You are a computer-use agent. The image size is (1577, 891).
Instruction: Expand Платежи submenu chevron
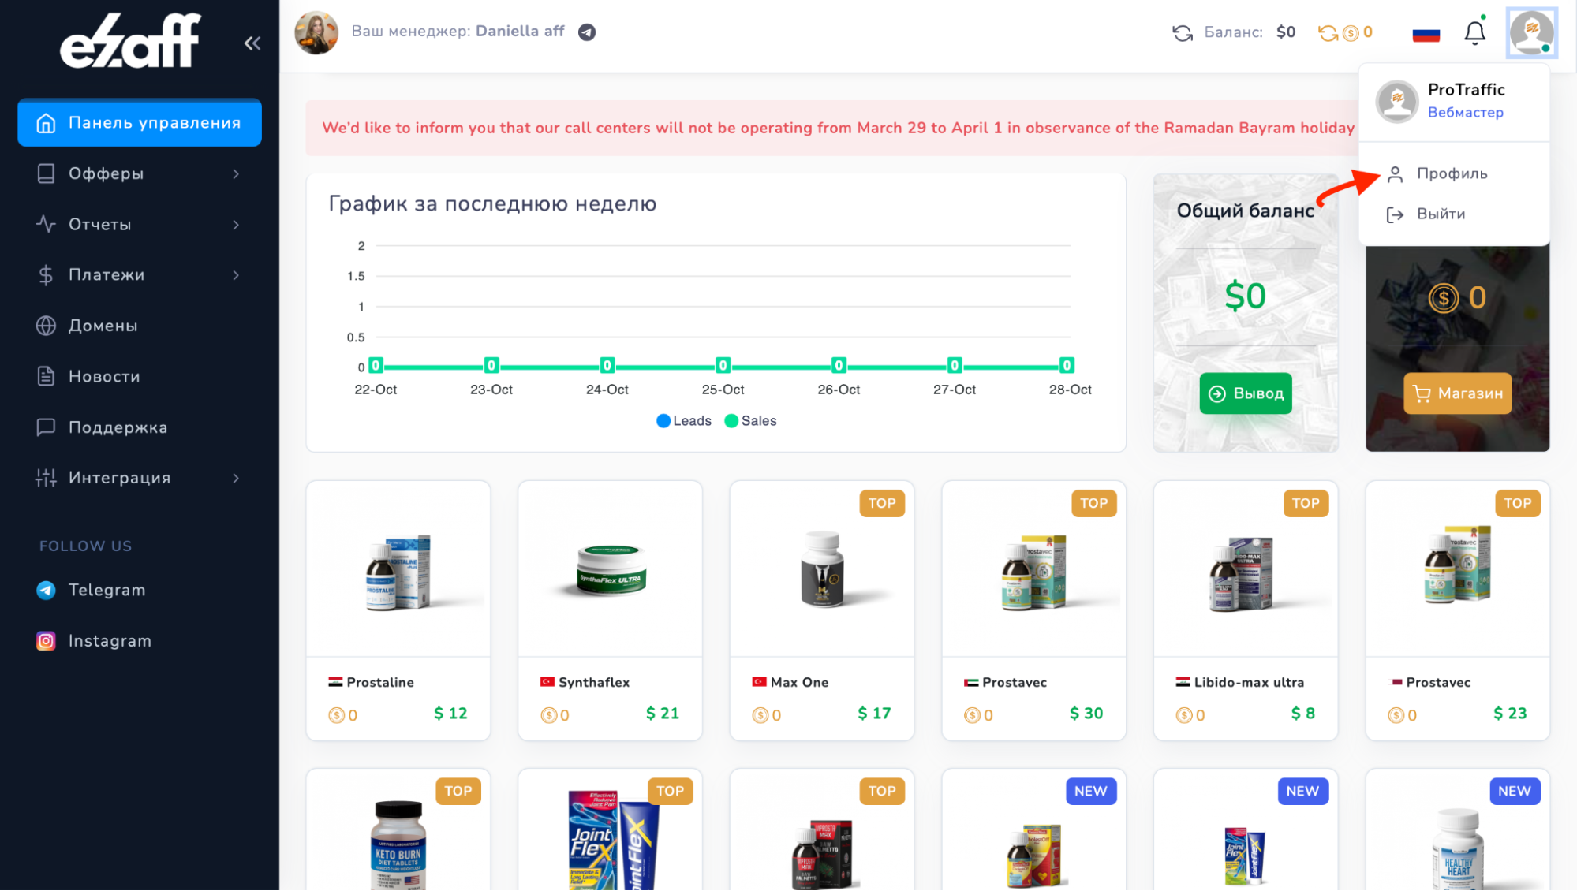236,275
